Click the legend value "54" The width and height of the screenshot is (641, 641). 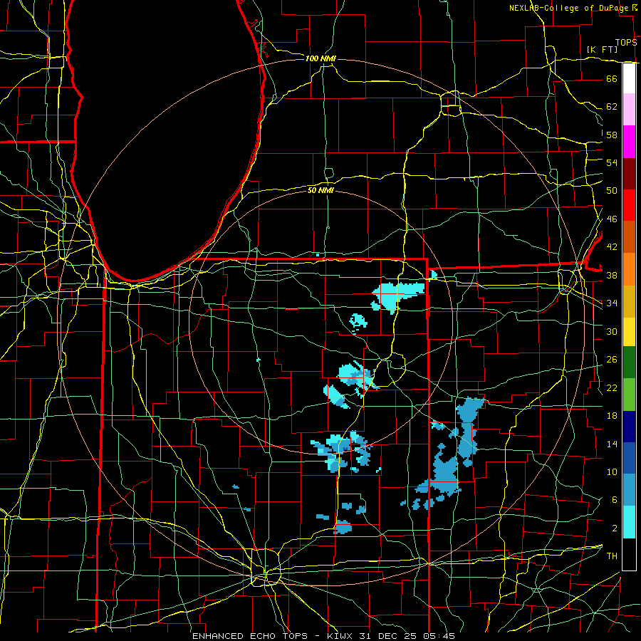612,162
